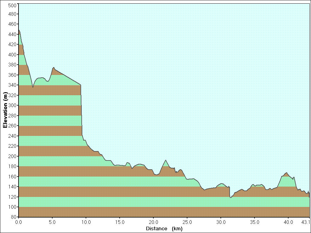Select the 5.0 label on the distance axis
This screenshot has width=311, height=233.
[52, 222]
